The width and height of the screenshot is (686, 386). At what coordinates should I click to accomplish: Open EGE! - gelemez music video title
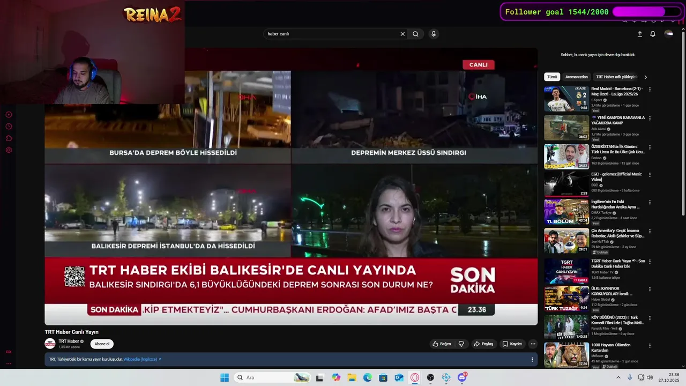[x=616, y=176]
